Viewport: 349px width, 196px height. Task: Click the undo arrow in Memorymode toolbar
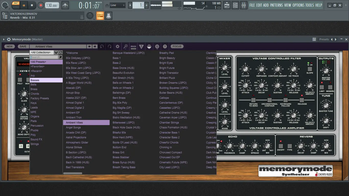(102, 46)
